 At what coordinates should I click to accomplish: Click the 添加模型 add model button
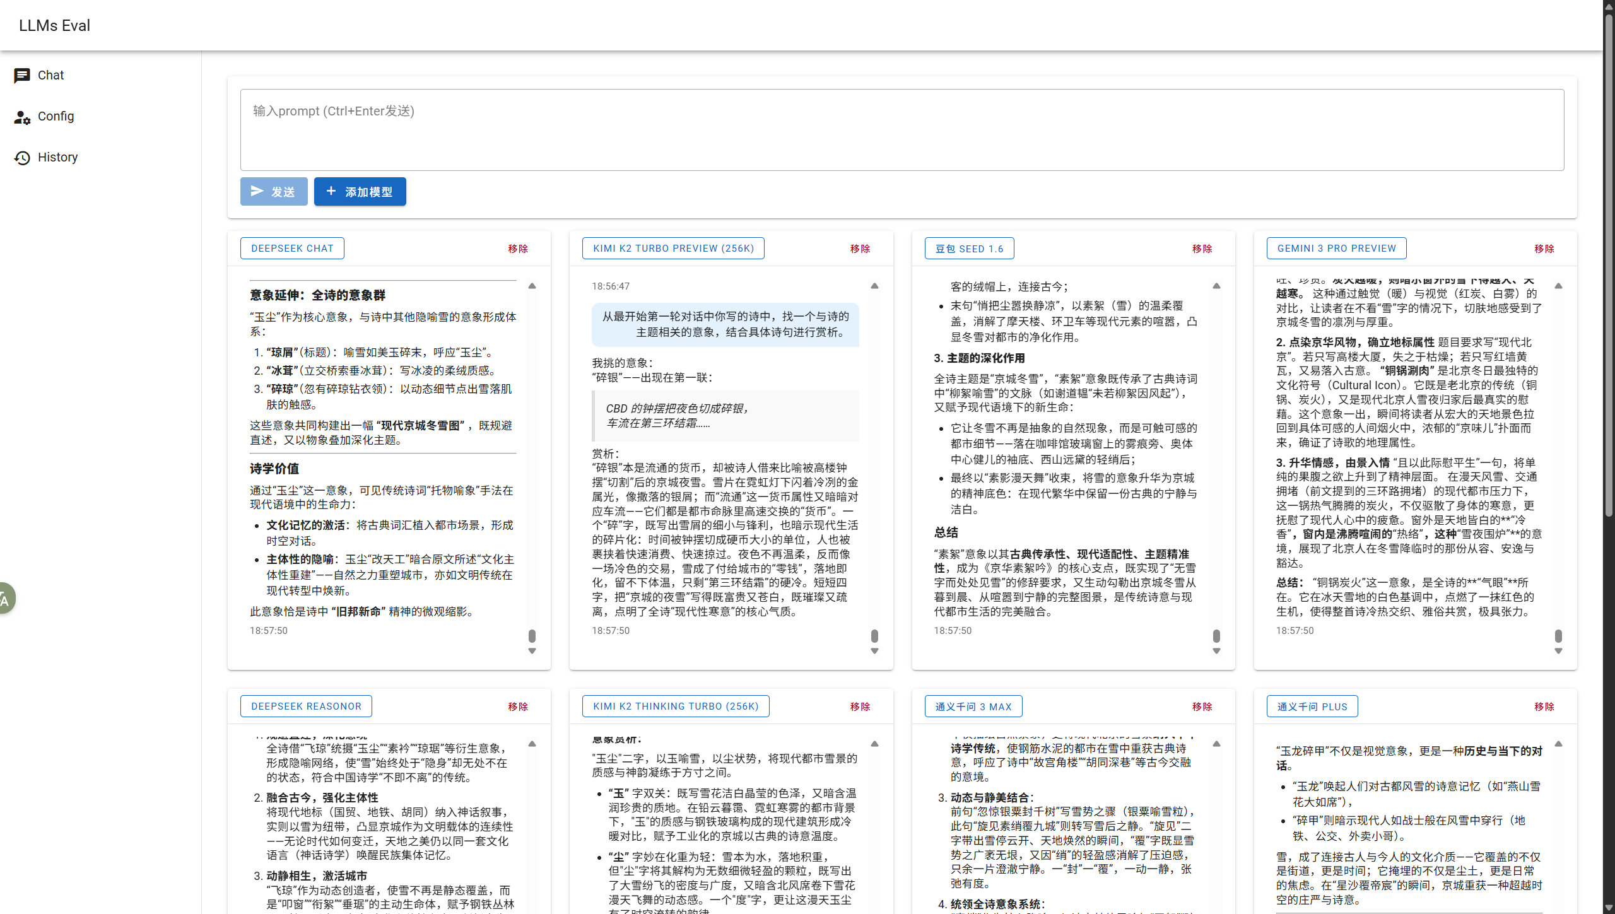[x=360, y=191]
